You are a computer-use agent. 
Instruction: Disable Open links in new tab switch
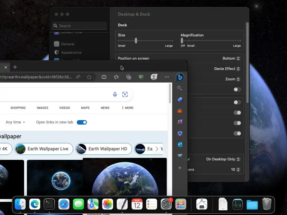(82, 122)
